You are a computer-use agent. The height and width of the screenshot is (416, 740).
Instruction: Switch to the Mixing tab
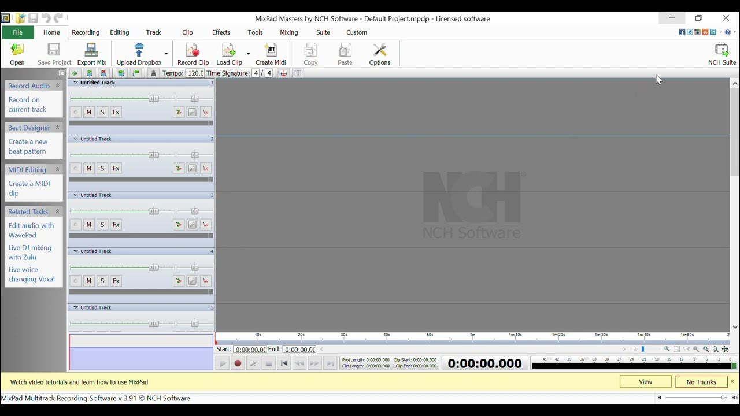(x=288, y=32)
